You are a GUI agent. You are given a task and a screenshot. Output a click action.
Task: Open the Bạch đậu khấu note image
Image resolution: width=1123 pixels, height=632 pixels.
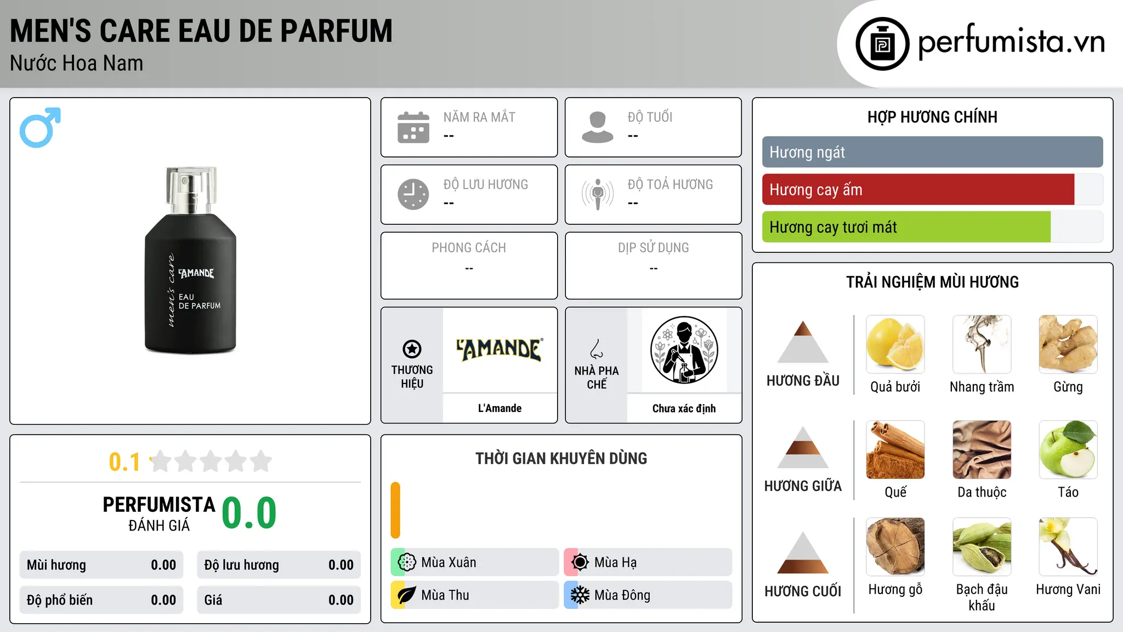pyautogui.click(x=982, y=547)
